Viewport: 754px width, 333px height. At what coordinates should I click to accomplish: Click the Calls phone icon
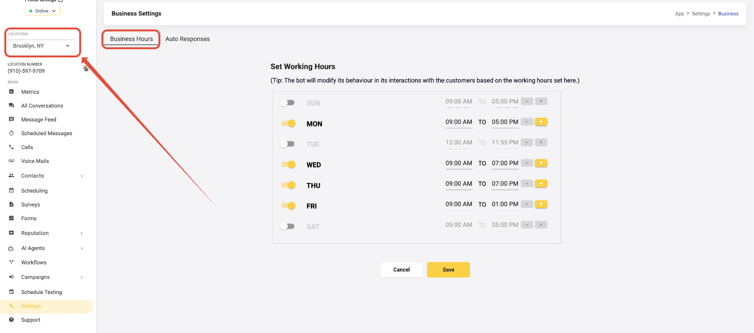click(x=11, y=147)
